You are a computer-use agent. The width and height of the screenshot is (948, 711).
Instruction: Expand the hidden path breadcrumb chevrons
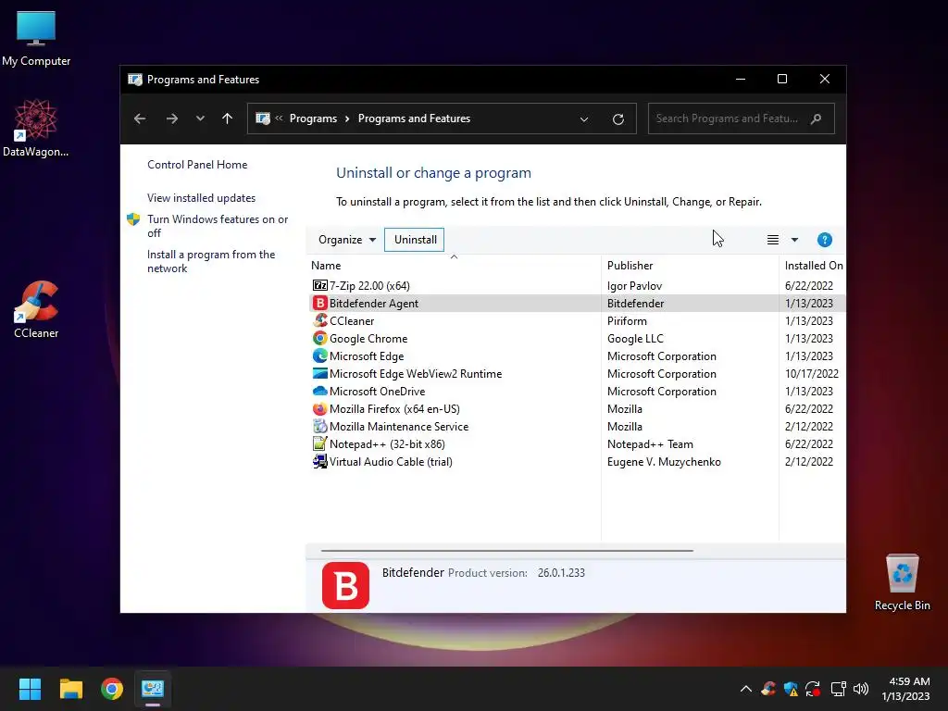tap(279, 118)
